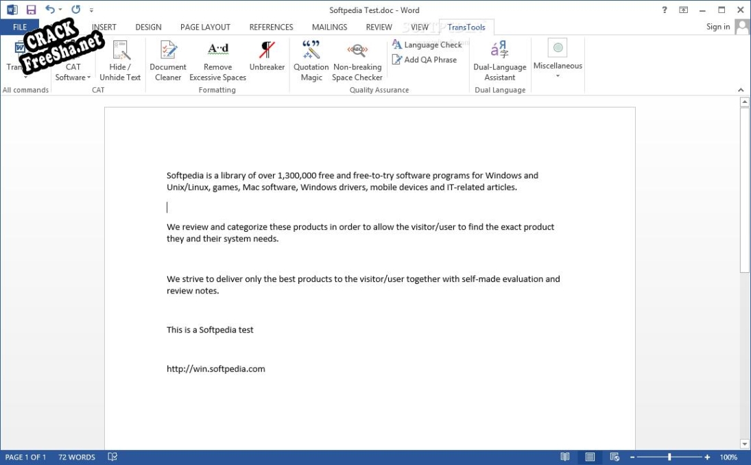Click the Document Cleaner icon

pos(168,50)
